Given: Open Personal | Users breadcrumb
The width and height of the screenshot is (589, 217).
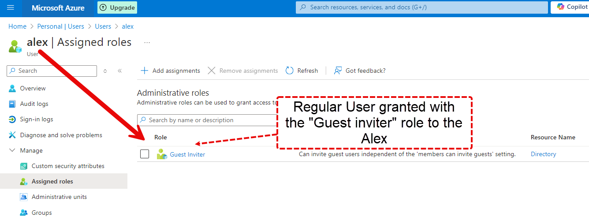Looking at the screenshot, I should 60,26.
